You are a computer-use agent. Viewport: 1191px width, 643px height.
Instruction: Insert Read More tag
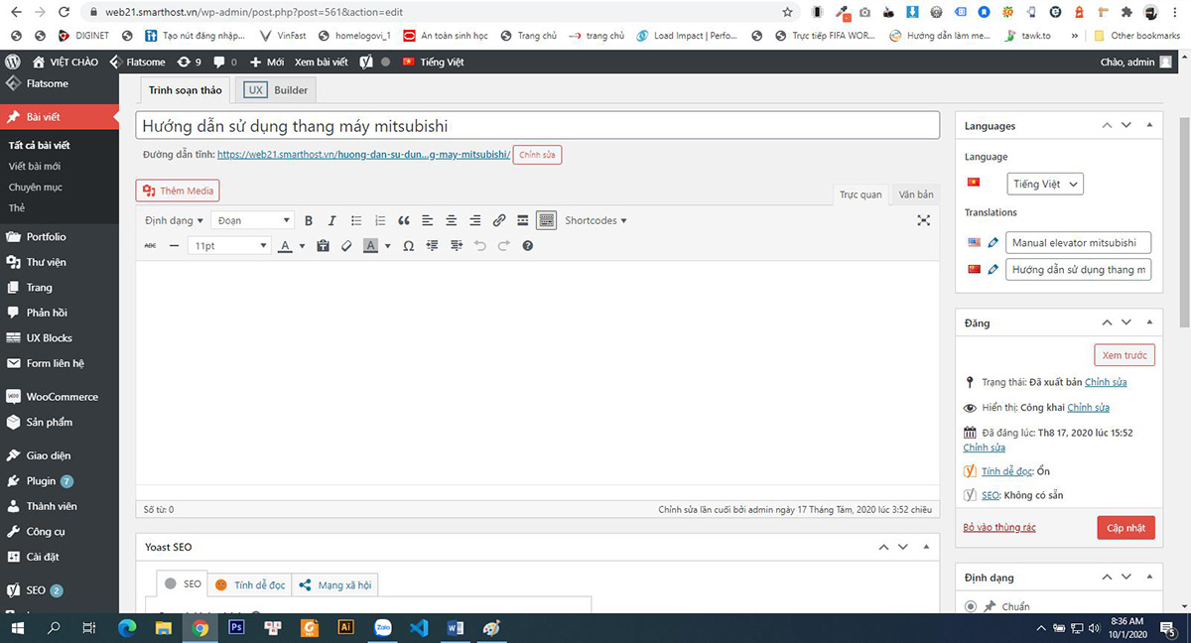pos(523,220)
